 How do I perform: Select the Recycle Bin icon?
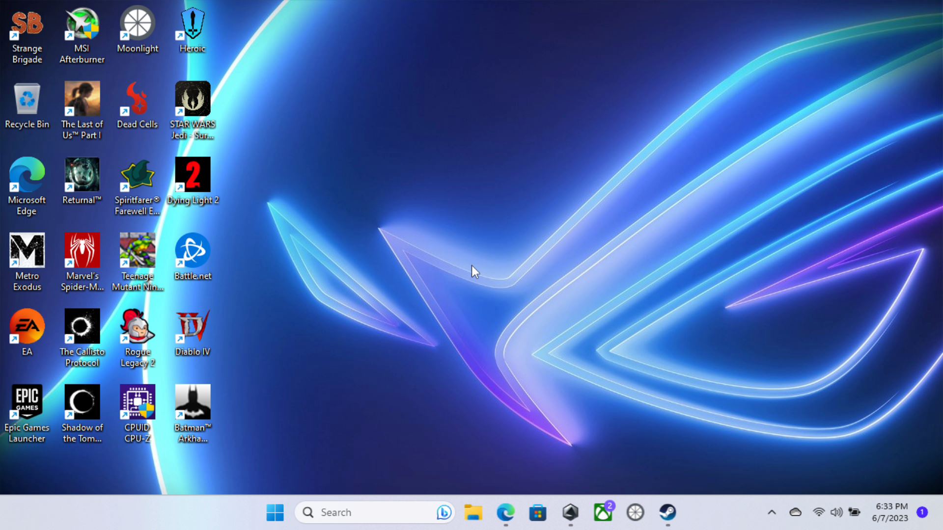(27, 100)
